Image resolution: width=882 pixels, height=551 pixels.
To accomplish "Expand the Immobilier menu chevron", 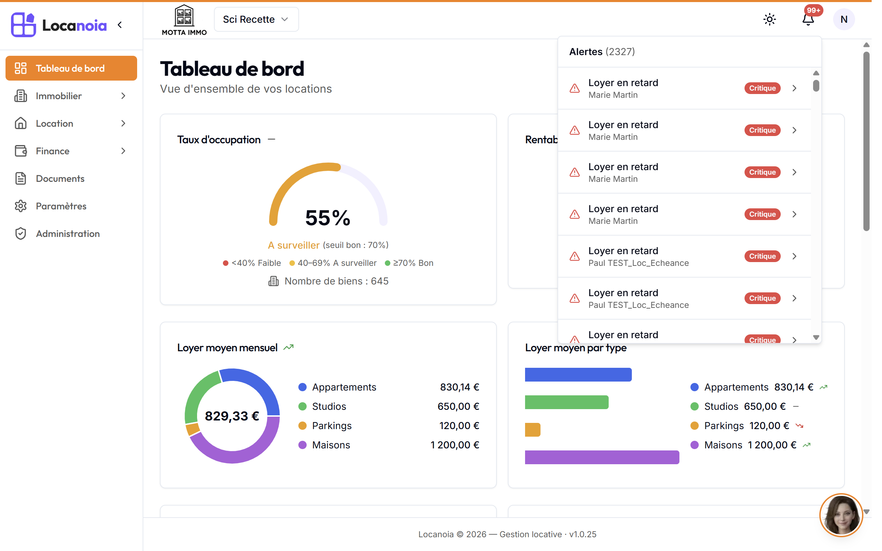I will [x=123, y=96].
